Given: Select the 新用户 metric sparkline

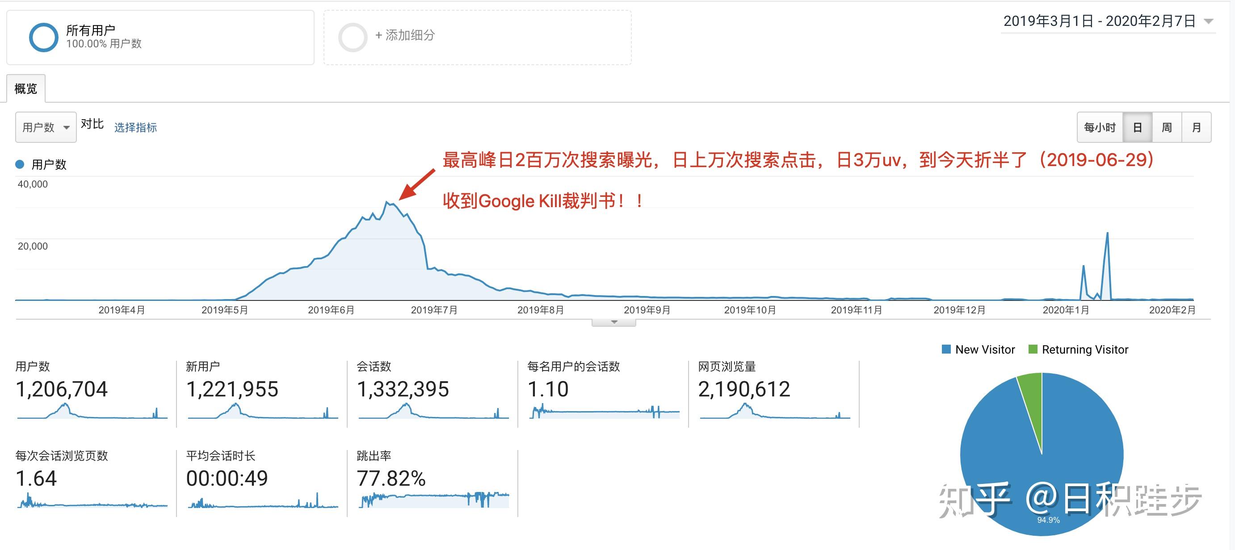Looking at the screenshot, I should click(x=263, y=412).
